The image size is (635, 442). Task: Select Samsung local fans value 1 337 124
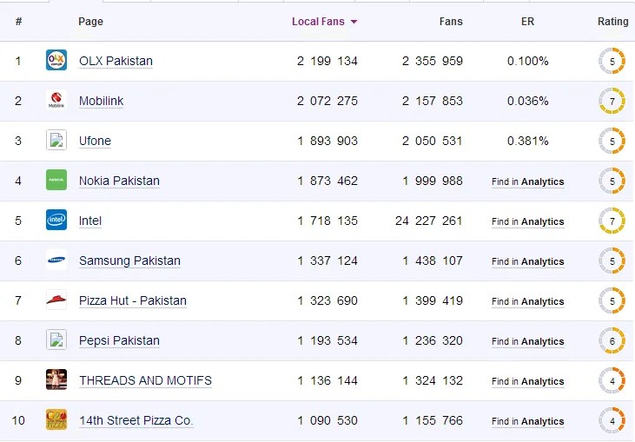click(x=327, y=261)
